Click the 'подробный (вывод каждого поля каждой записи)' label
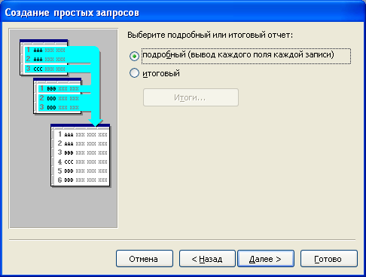Image resolution: width=366 pixels, height=277 pixels. click(x=238, y=55)
